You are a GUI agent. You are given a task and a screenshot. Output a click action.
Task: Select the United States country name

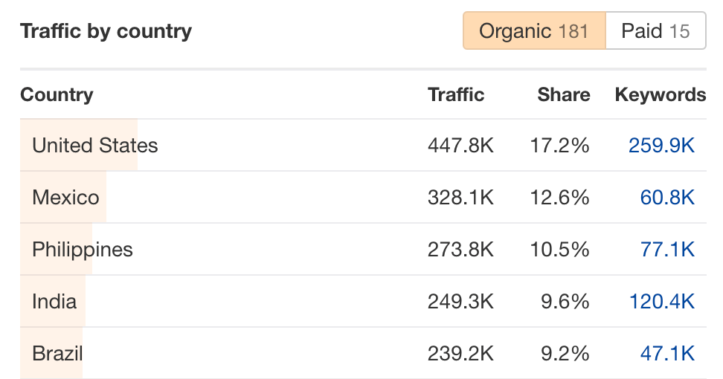click(95, 145)
